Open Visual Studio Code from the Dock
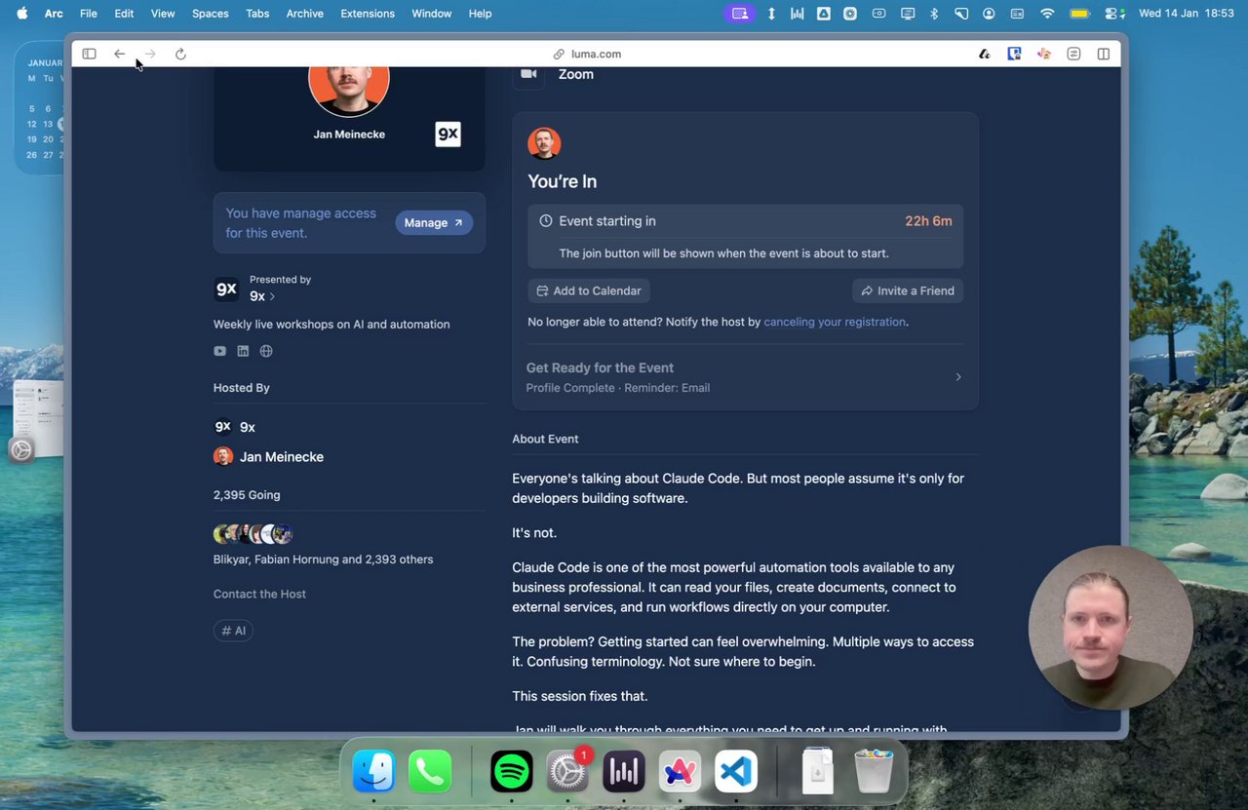This screenshot has width=1248, height=810. click(x=736, y=772)
